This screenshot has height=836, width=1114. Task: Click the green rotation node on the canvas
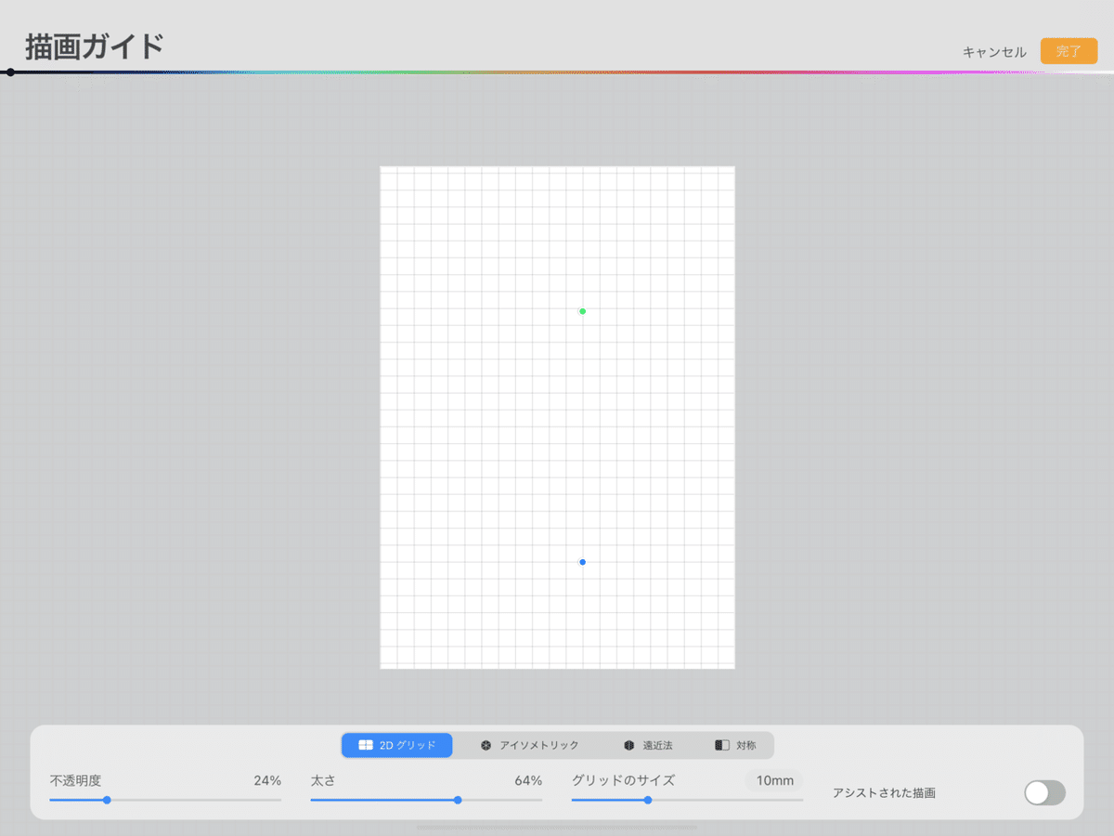(582, 311)
